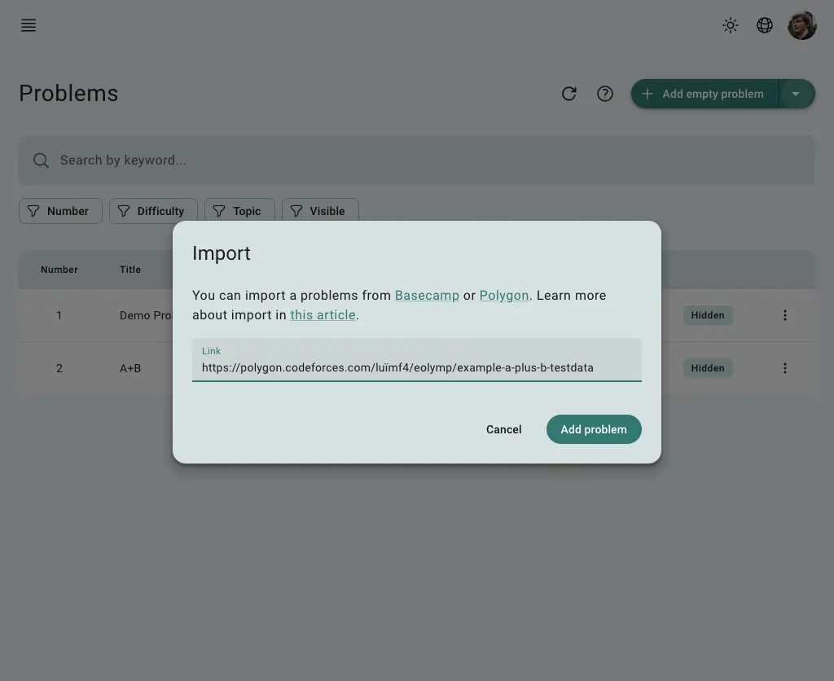Expand the Add empty problem dropdown arrow

pyautogui.click(x=797, y=94)
